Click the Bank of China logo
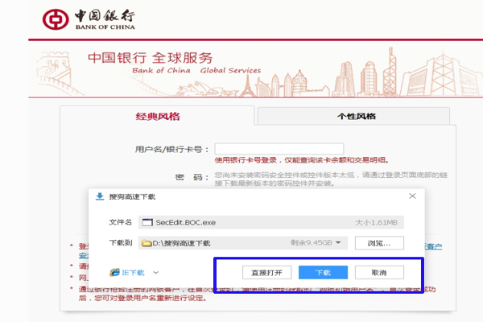Image resolution: width=483 pixels, height=322 pixels. (x=89, y=19)
